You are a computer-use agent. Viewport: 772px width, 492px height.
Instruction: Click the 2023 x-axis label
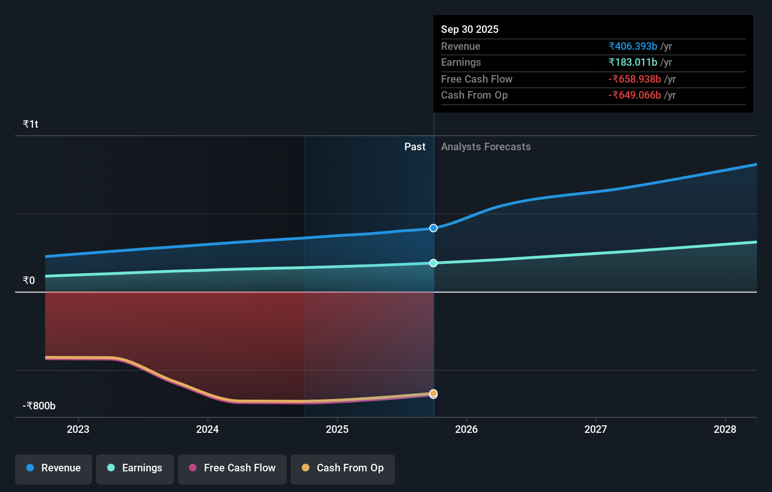click(78, 430)
